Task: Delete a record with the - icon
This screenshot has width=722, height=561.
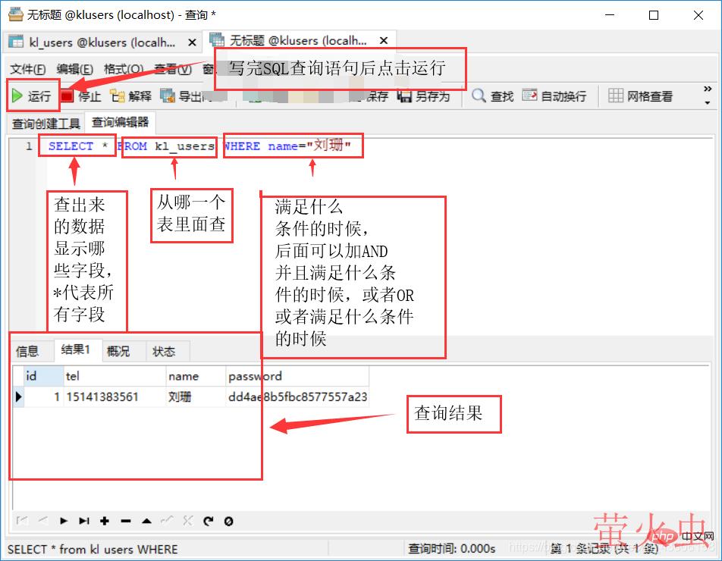Action: [126, 521]
